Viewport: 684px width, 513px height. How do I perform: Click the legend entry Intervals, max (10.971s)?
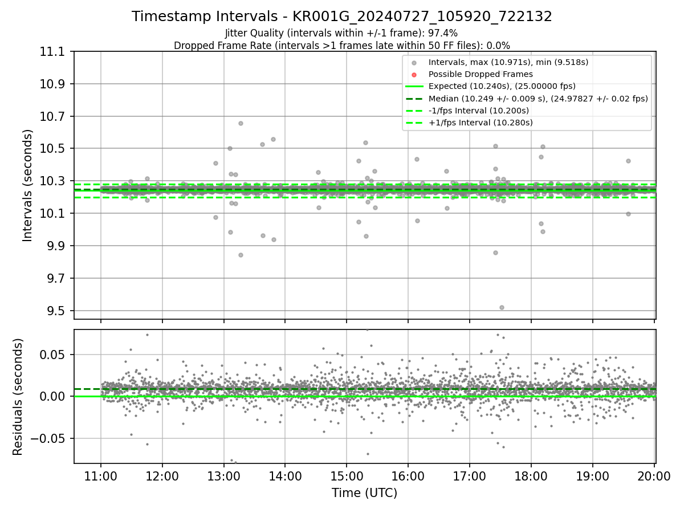tap(508, 62)
